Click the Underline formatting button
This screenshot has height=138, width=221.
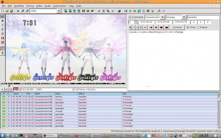coord(137,27)
